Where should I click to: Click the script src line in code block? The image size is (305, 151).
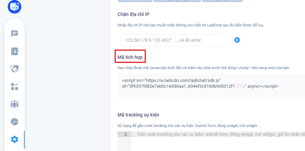(x=171, y=80)
